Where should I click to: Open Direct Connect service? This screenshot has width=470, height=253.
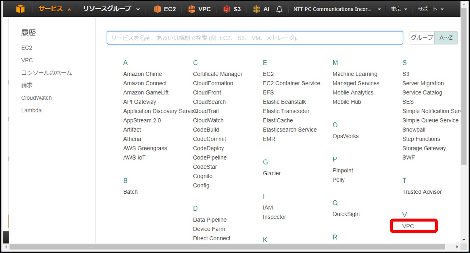click(x=212, y=238)
